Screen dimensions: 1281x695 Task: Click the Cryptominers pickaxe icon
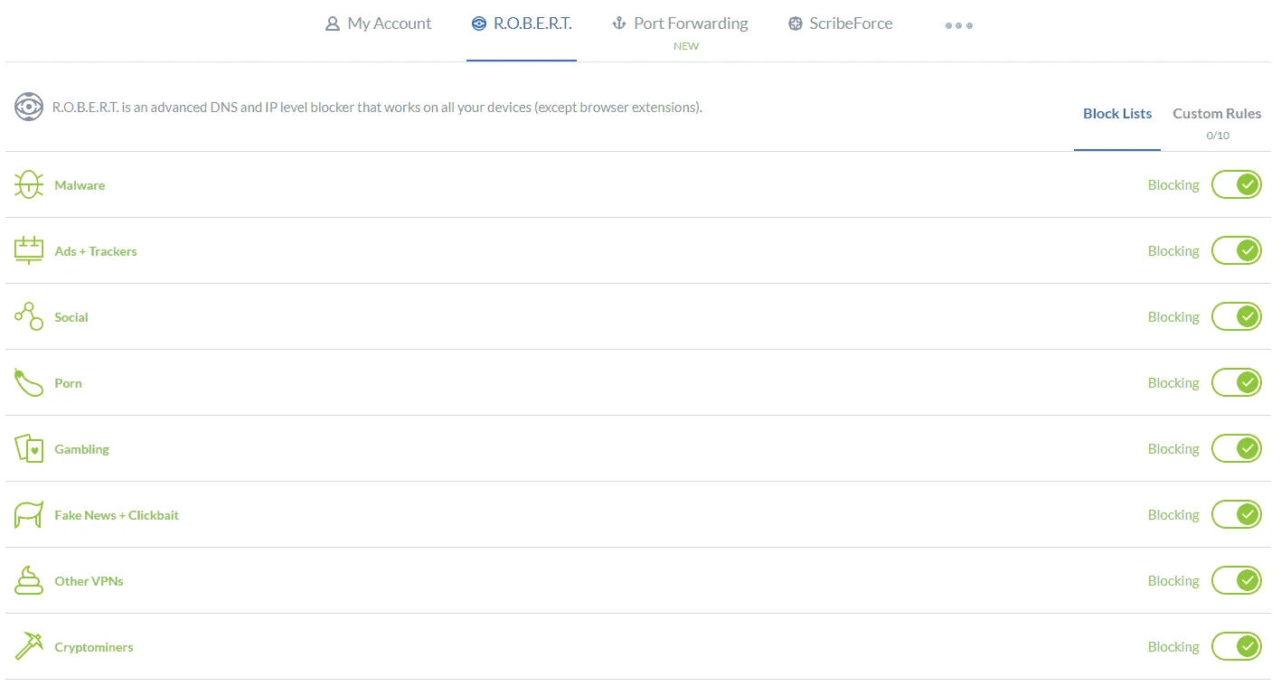pyautogui.click(x=29, y=646)
